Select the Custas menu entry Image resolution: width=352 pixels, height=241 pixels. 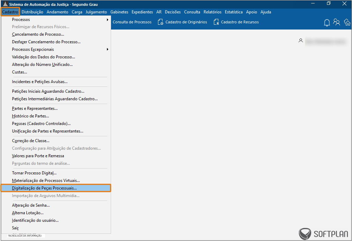56,72
